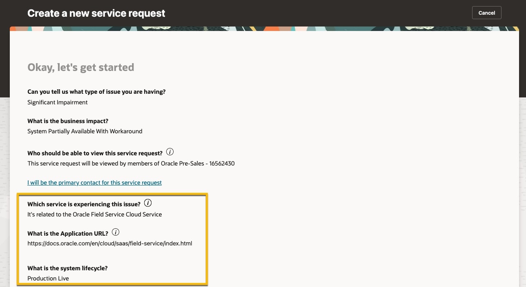Open info icon beside service request viewers question

(x=170, y=152)
